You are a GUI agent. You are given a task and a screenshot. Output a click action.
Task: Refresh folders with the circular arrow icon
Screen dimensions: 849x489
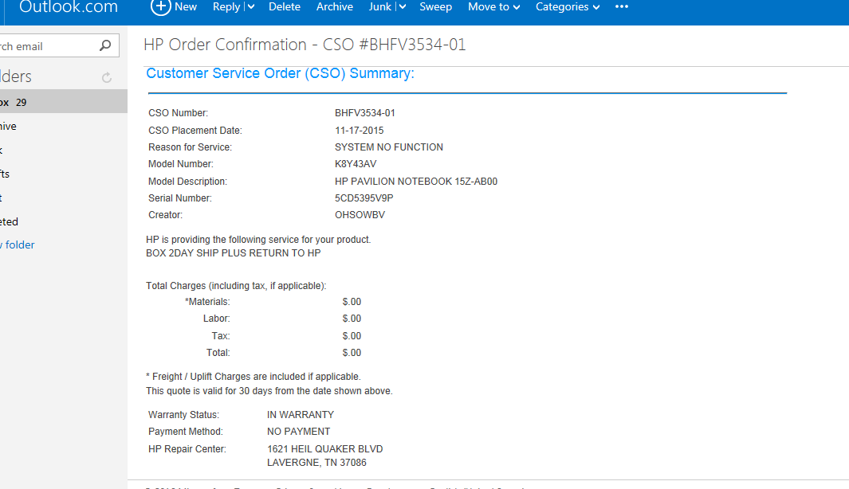107,78
